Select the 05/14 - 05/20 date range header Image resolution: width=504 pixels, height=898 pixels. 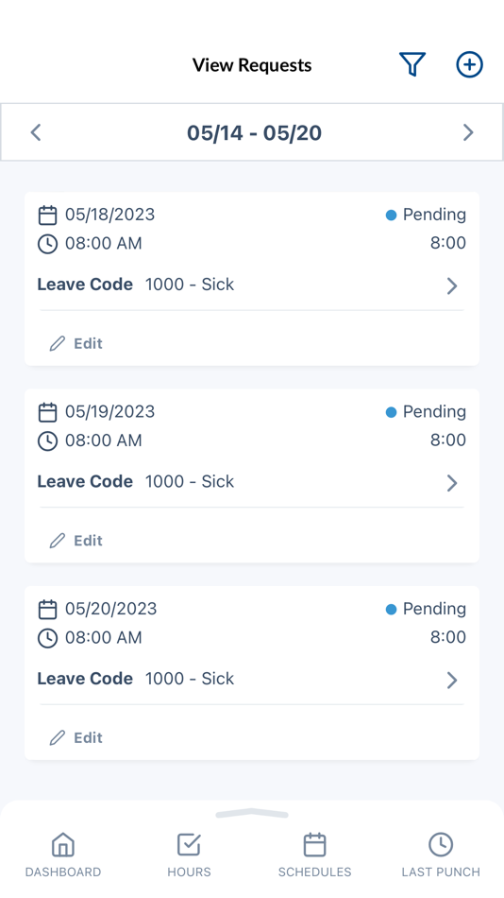point(254,133)
